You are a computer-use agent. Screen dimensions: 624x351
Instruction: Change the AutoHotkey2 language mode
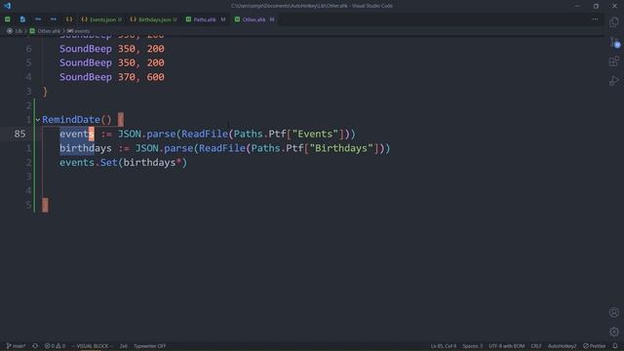pyautogui.click(x=562, y=346)
